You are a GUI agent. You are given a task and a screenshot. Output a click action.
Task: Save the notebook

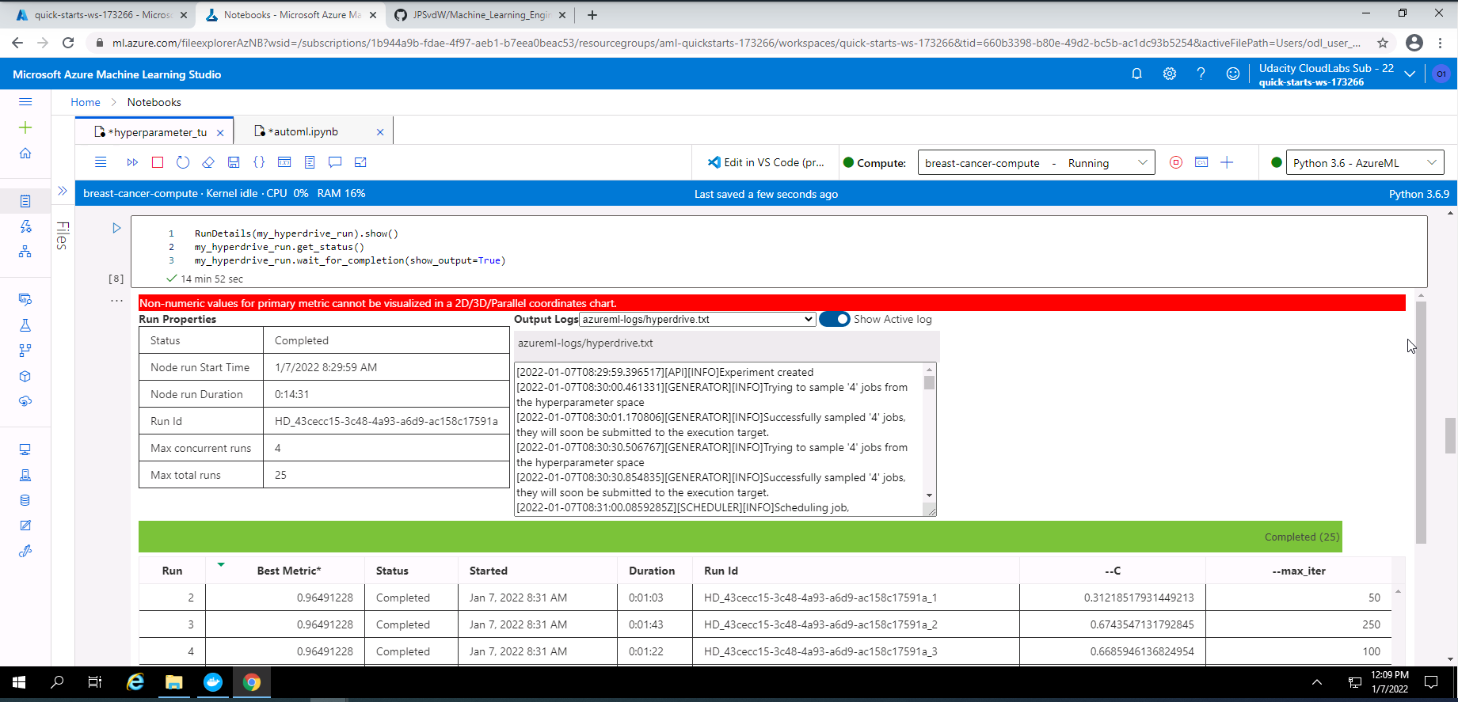[234, 162]
